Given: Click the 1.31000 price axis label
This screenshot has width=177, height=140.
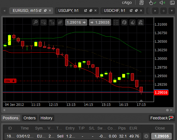Looking at the screenshot, I should [161, 24].
